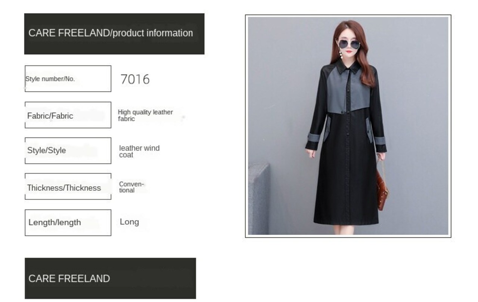478x302 pixels.
Task: Select the Thickness/Thickness label box
Action: [x=68, y=186]
